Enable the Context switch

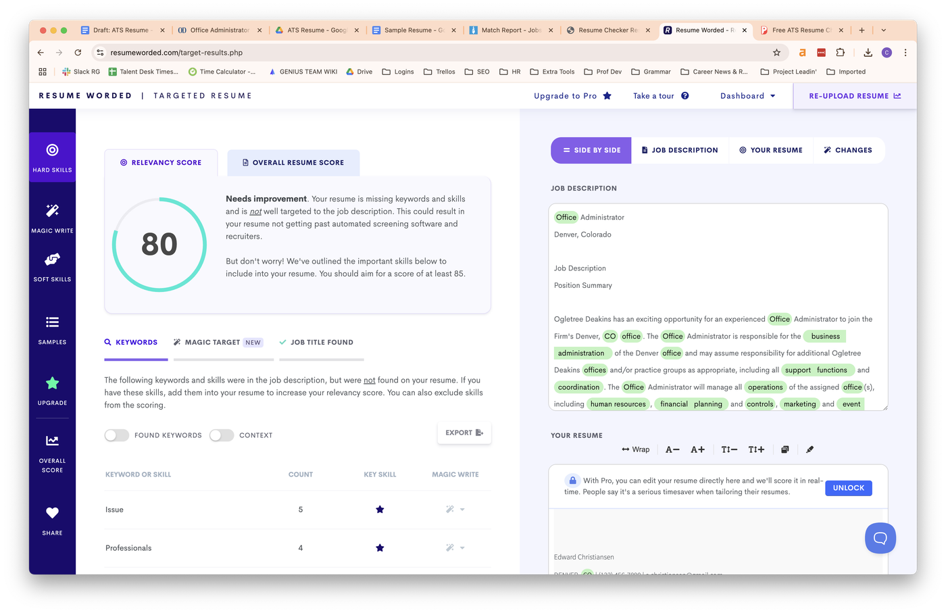tap(222, 435)
